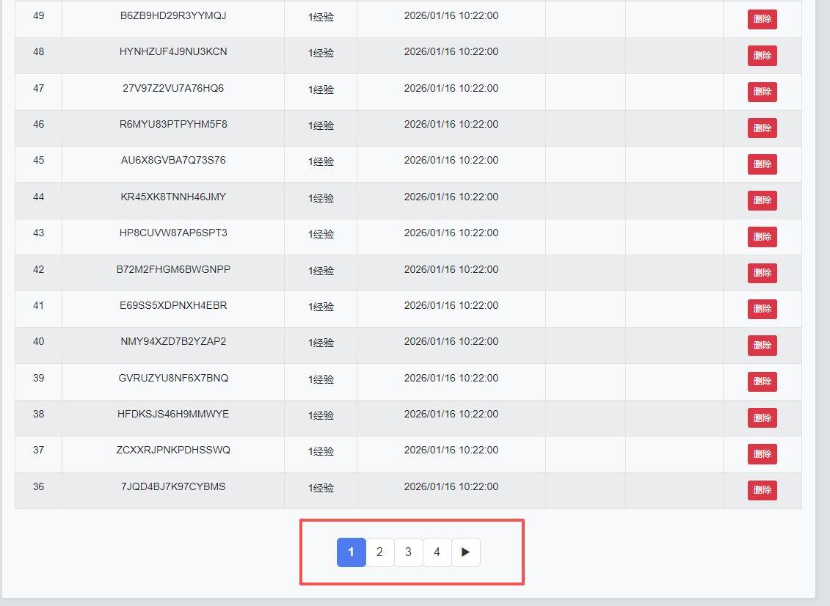Delete row 47 using red button
This screenshot has height=606, width=830.
point(762,92)
